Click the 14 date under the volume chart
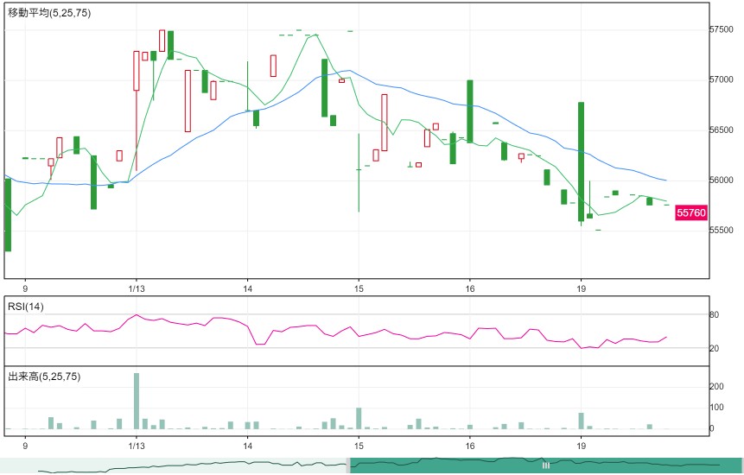744x475 pixels. 247,446
